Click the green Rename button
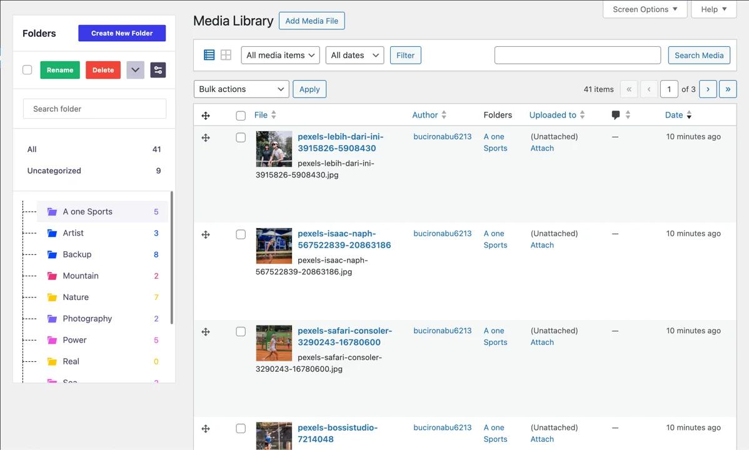The image size is (749, 450). (x=60, y=70)
